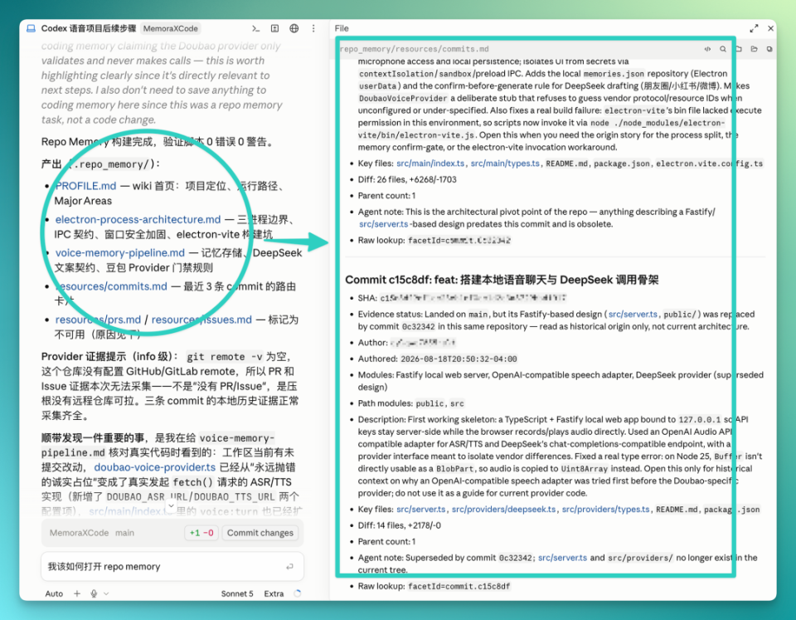Click the File panel title
Image resolution: width=796 pixels, height=620 pixels.
coord(342,28)
